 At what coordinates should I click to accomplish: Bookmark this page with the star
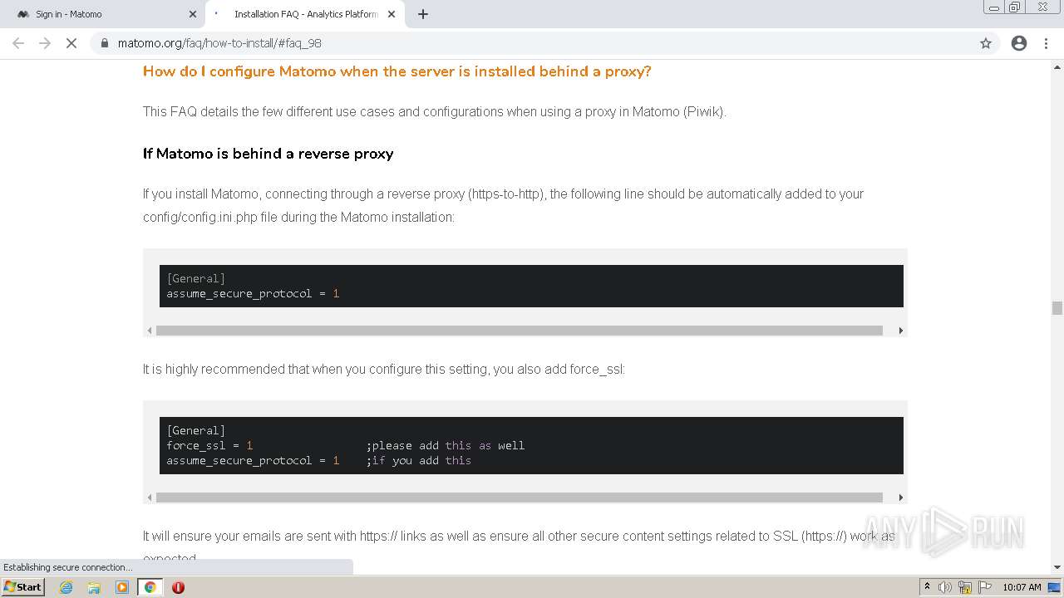986,43
